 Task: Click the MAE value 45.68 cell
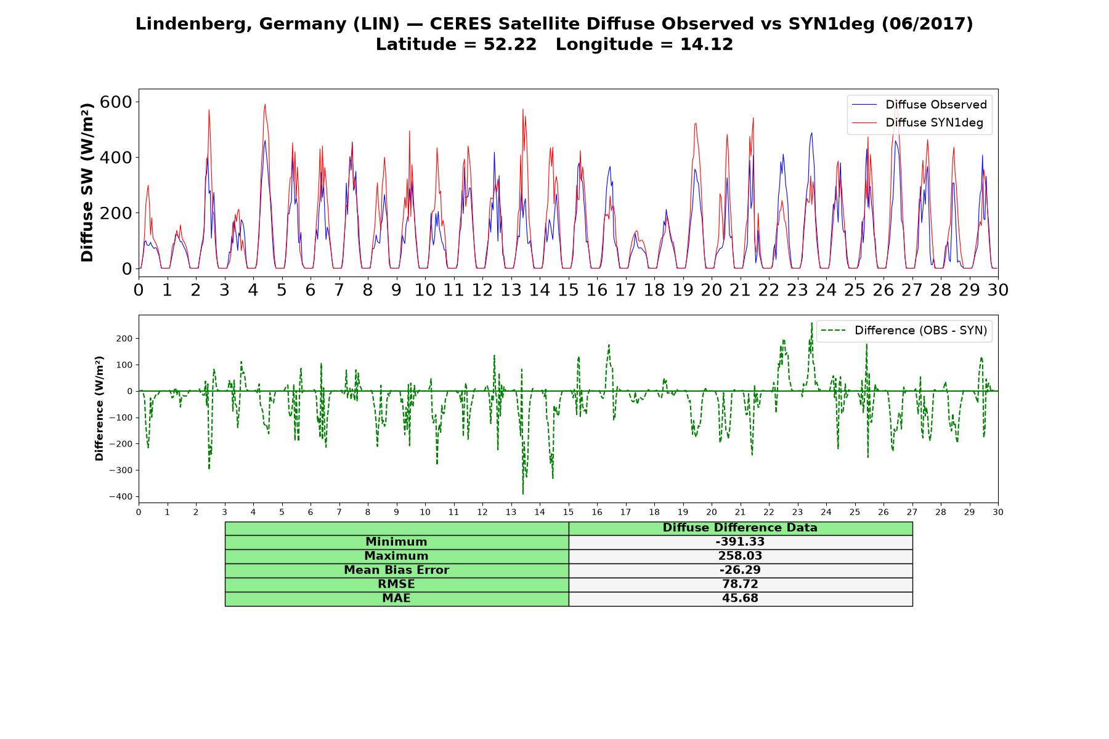point(741,599)
